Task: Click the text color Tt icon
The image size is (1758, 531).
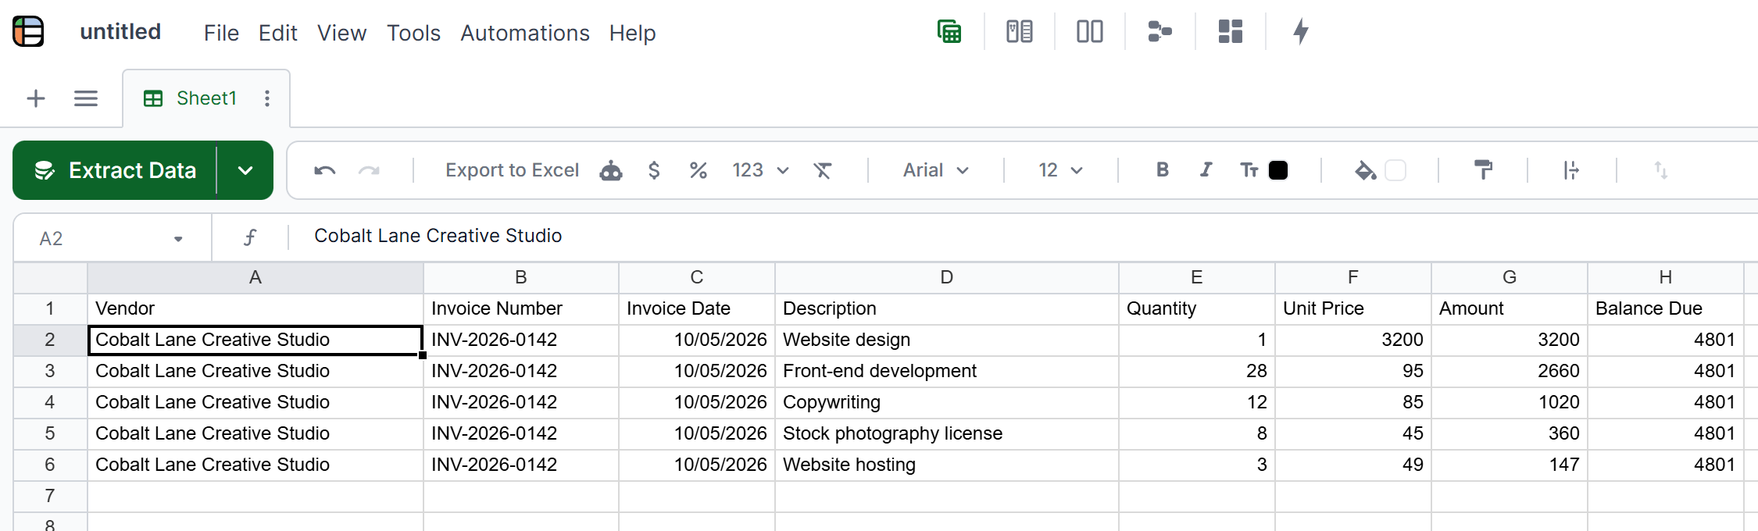Action: 1249,170
